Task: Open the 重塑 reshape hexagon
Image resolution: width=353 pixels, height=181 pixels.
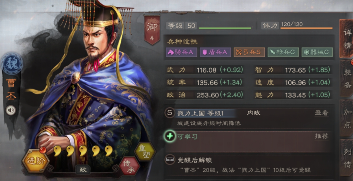Action: click(145, 152)
